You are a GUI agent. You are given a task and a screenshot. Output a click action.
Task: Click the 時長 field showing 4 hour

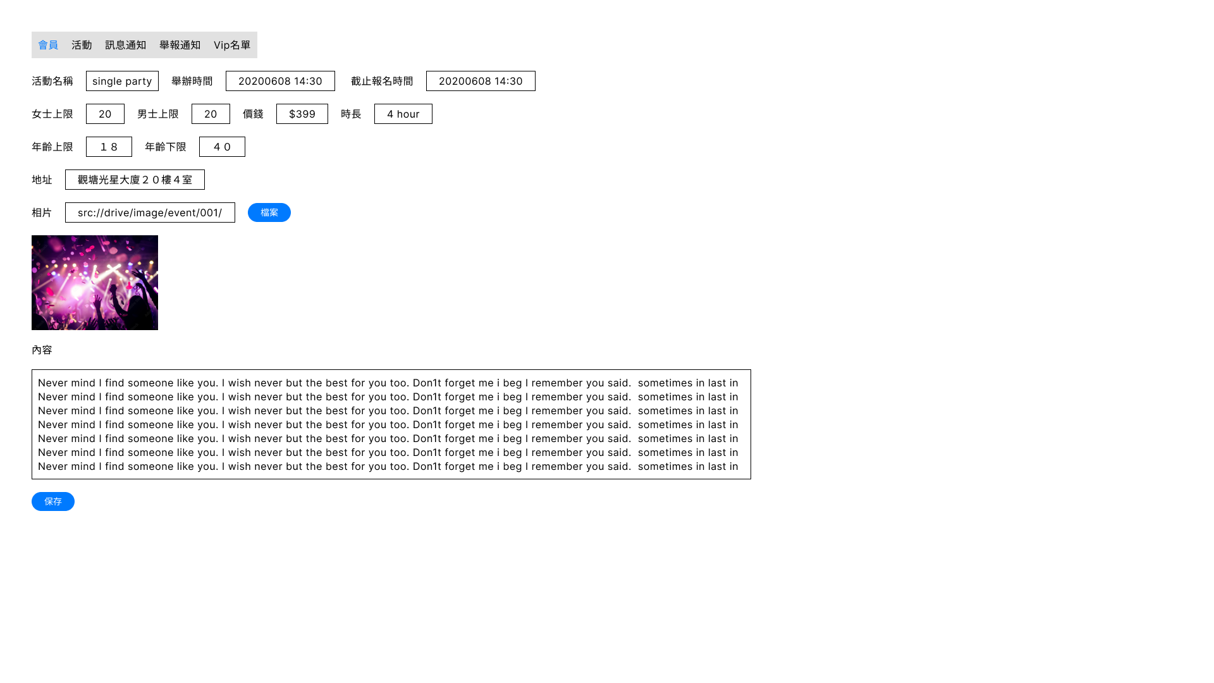point(403,114)
